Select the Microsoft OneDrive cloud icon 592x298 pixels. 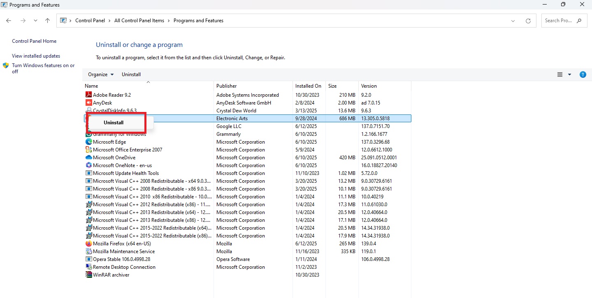[88, 157]
